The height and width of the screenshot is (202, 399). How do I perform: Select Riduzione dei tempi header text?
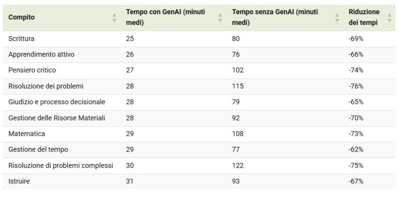pos(364,17)
